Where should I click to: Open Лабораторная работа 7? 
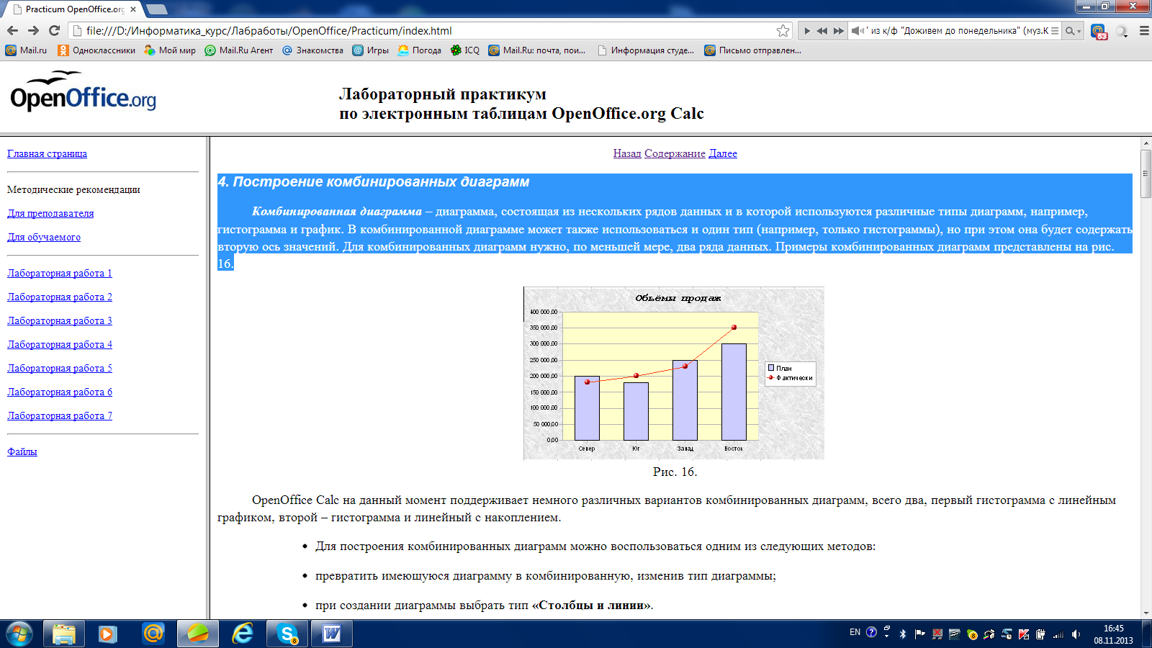coord(60,415)
